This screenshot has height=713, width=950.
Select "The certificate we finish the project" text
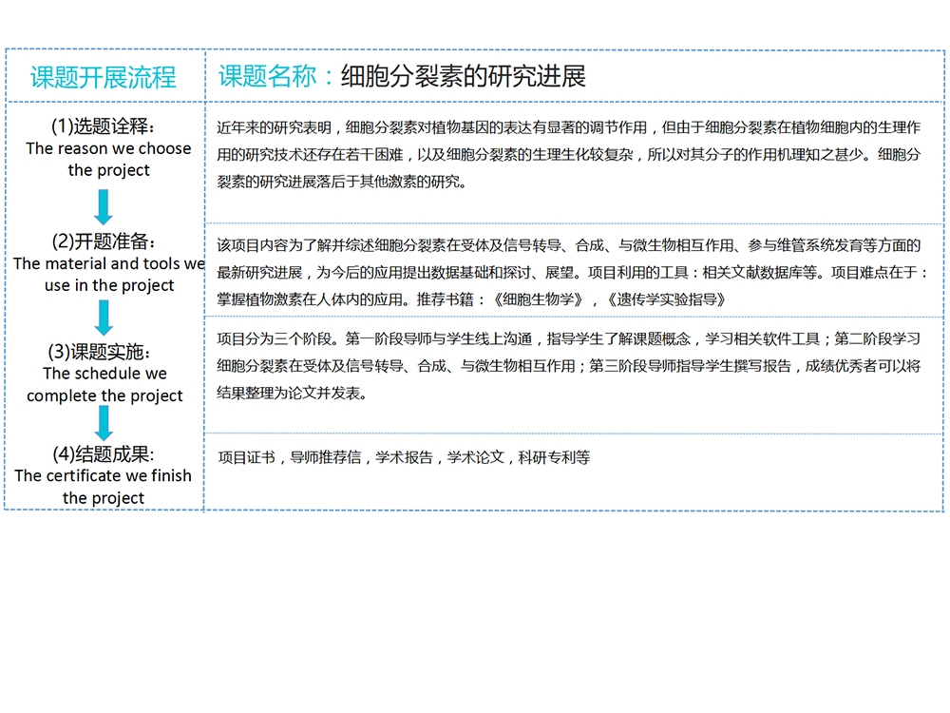click(104, 487)
